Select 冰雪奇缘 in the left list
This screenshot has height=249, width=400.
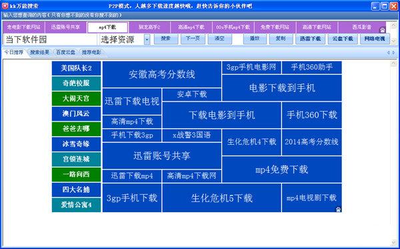[x=76, y=144]
